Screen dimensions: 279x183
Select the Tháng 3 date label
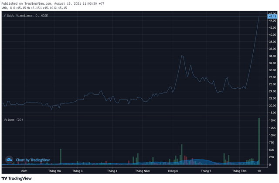point(78,171)
